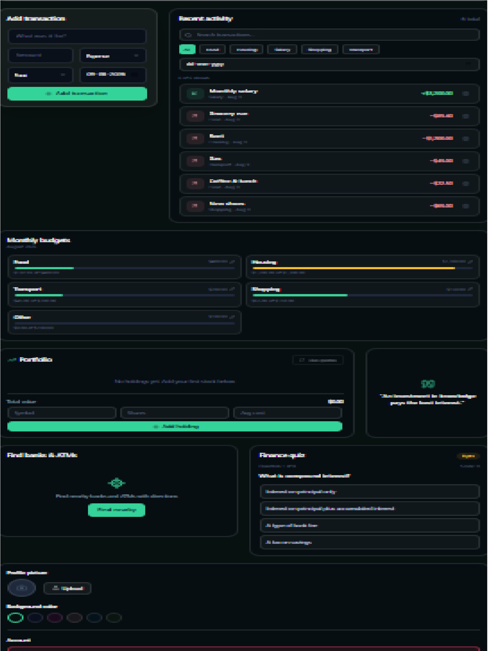The height and width of the screenshot is (651, 488).
Task: Expand the dropdown below the filter chips
Action: 329,64
